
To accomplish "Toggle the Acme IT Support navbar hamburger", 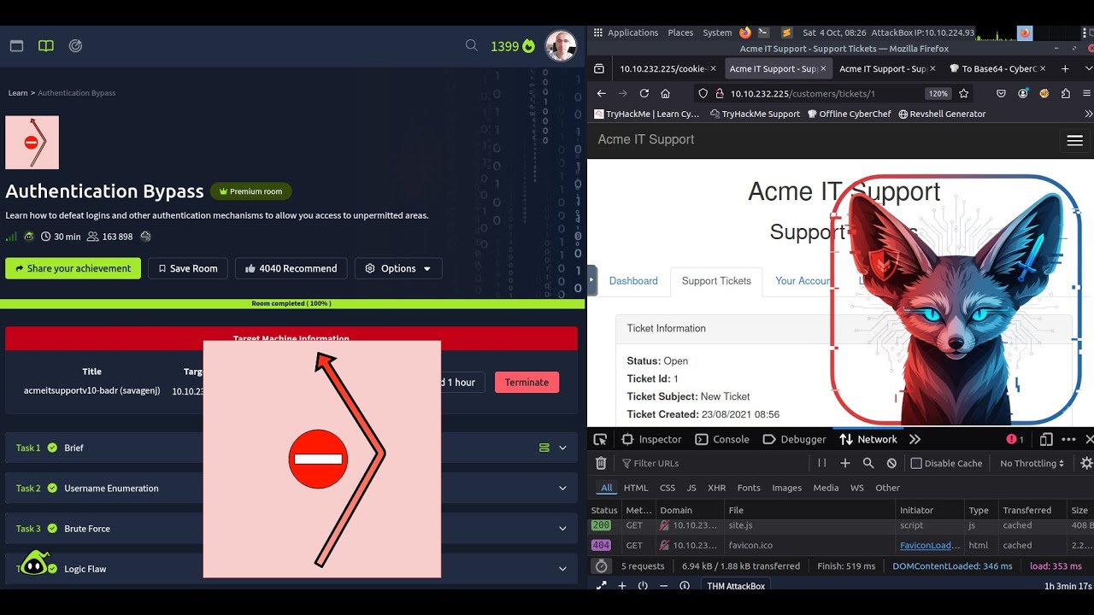I will [1075, 140].
